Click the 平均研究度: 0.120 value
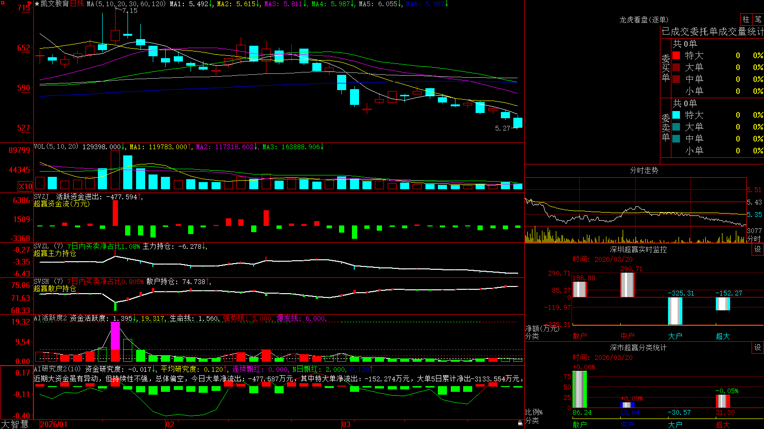The image size is (764, 429). 193,369
